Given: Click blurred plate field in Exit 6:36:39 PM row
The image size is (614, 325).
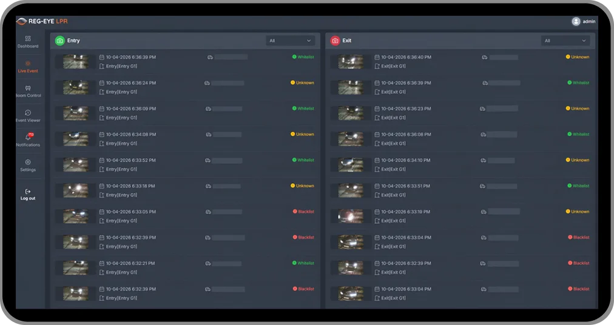Looking at the screenshot, I should [x=505, y=83].
